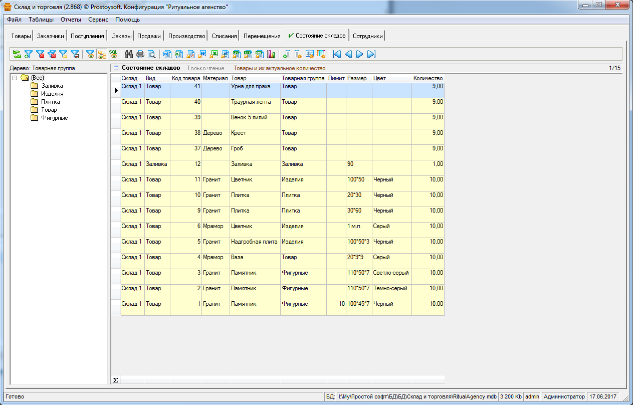Toggle the tree panel display button
Viewport: 633px width, 405px height.
tap(102, 54)
